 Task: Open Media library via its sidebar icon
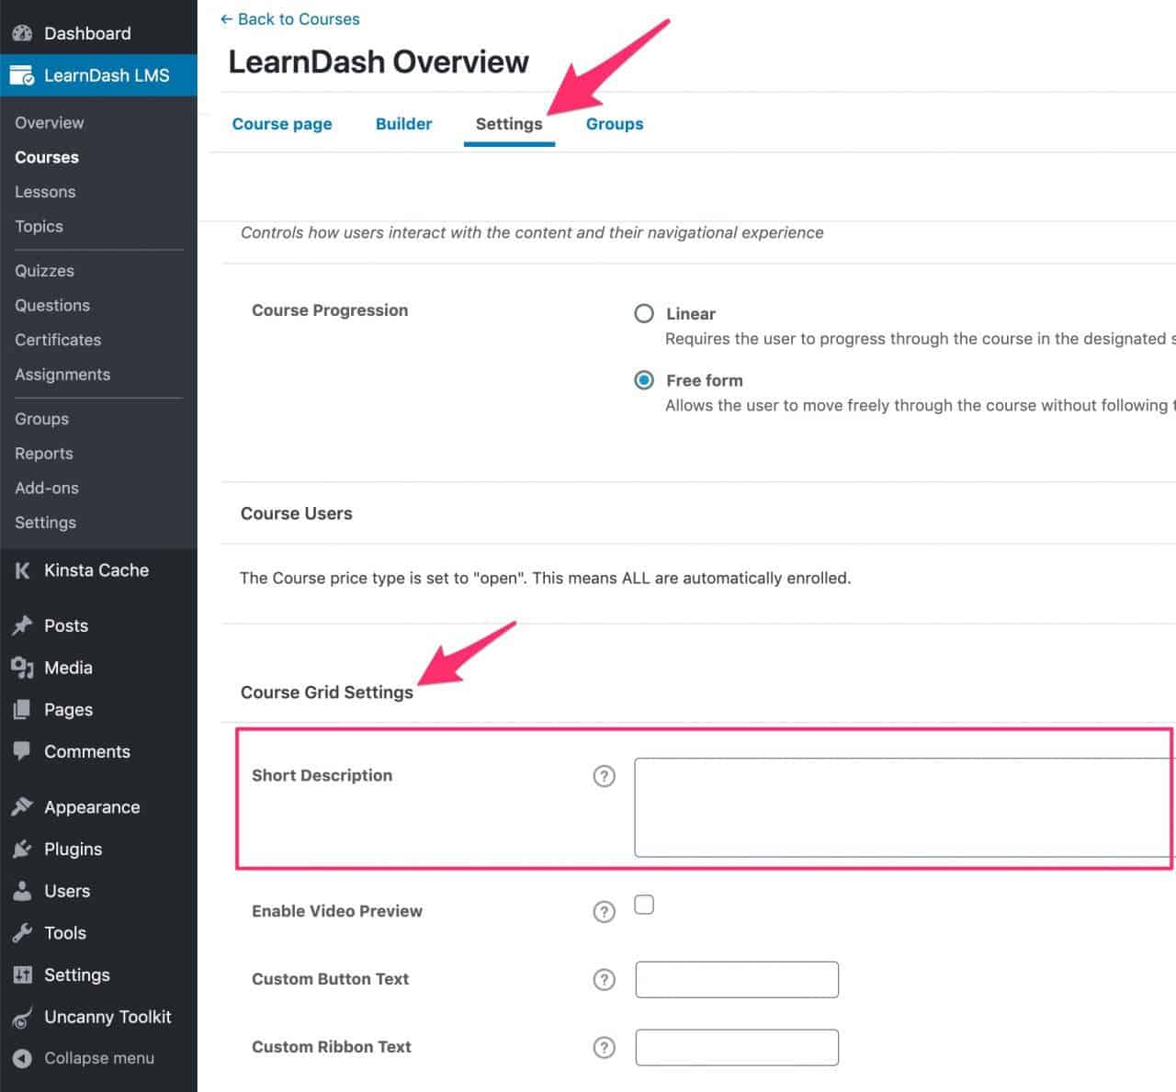coord(23,668)
